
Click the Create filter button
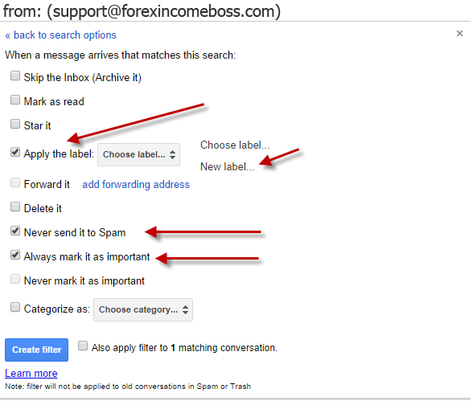(36, 350)
